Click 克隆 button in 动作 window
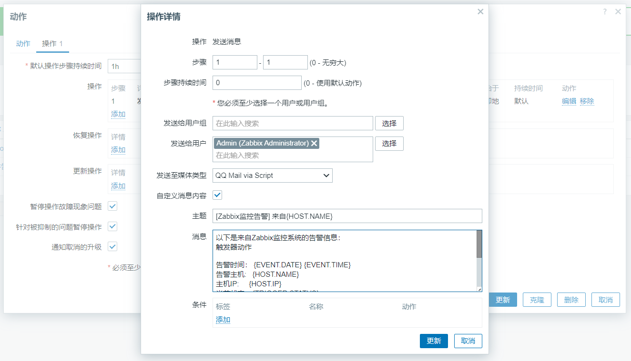 coord(537,300)
